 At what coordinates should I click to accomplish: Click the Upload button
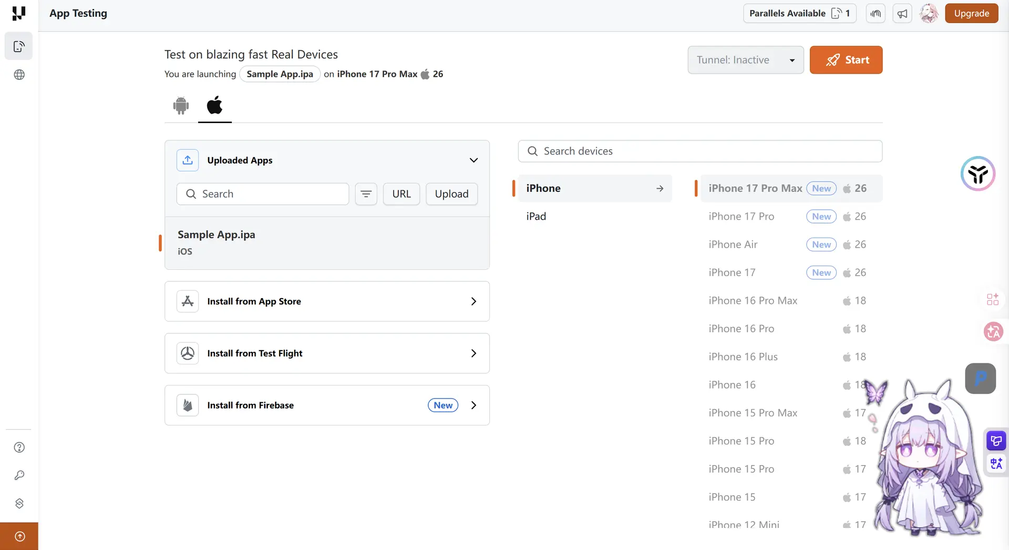click(452, 194)
